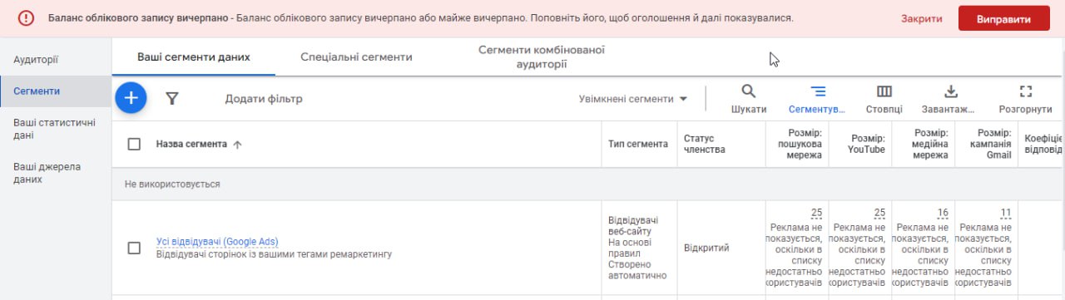
Task: Click the red warning icon in banner
Action: [27, 17]
